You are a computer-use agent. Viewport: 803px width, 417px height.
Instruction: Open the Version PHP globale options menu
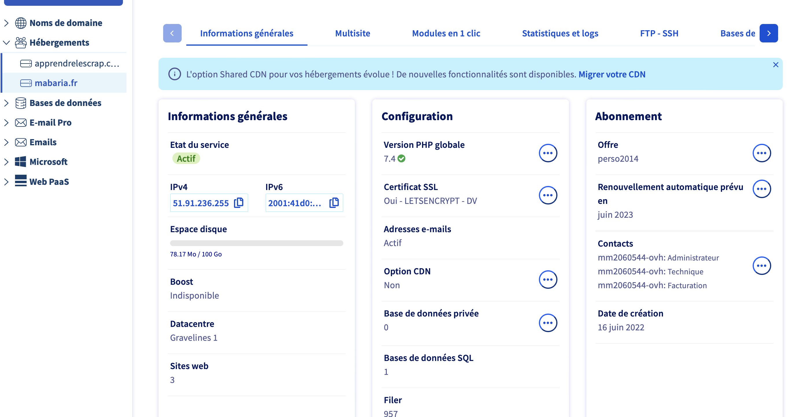click(x=548, y=153)
